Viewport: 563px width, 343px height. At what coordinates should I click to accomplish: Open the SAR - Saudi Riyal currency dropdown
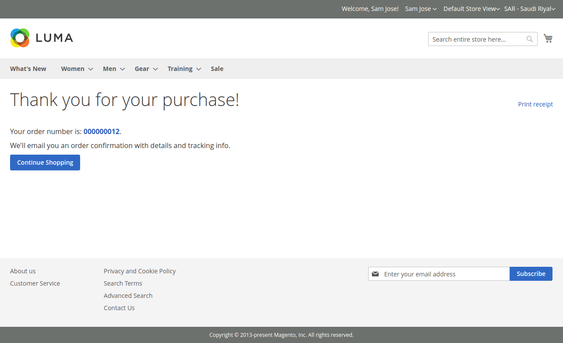(x=530, y=9)
